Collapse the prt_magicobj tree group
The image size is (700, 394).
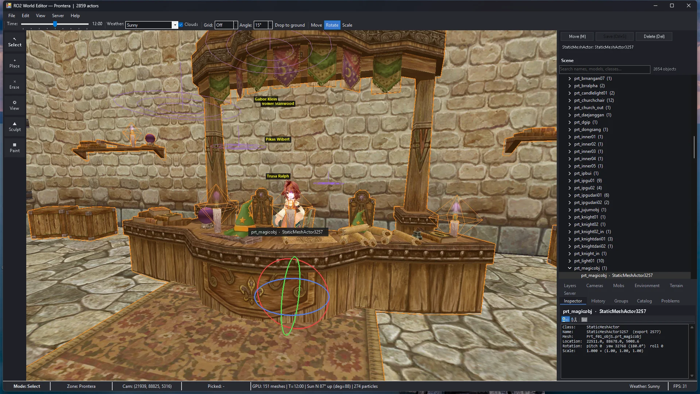click(569, 268)
